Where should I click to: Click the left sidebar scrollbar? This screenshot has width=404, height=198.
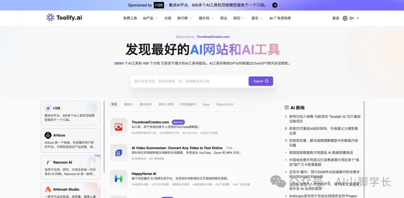104,136
